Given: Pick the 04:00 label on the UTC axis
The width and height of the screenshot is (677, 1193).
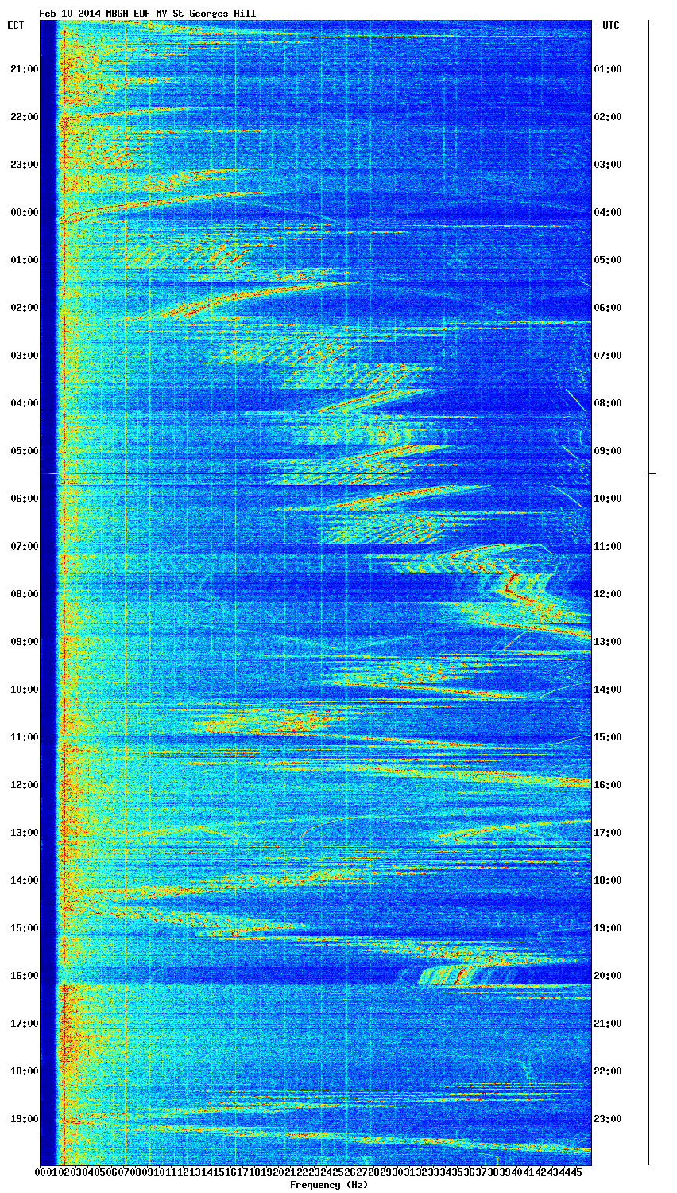Looking at the screenshot, I should point(608,212).
